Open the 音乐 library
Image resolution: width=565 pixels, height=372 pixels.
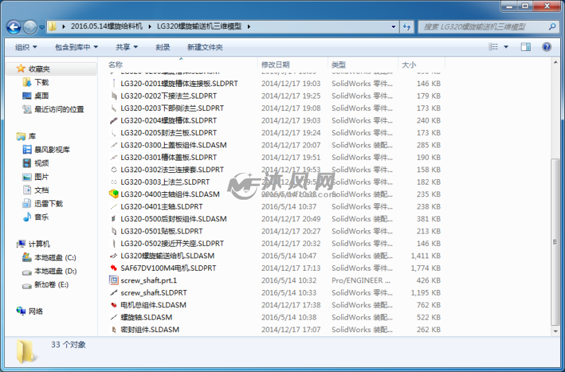coord(41,217)
